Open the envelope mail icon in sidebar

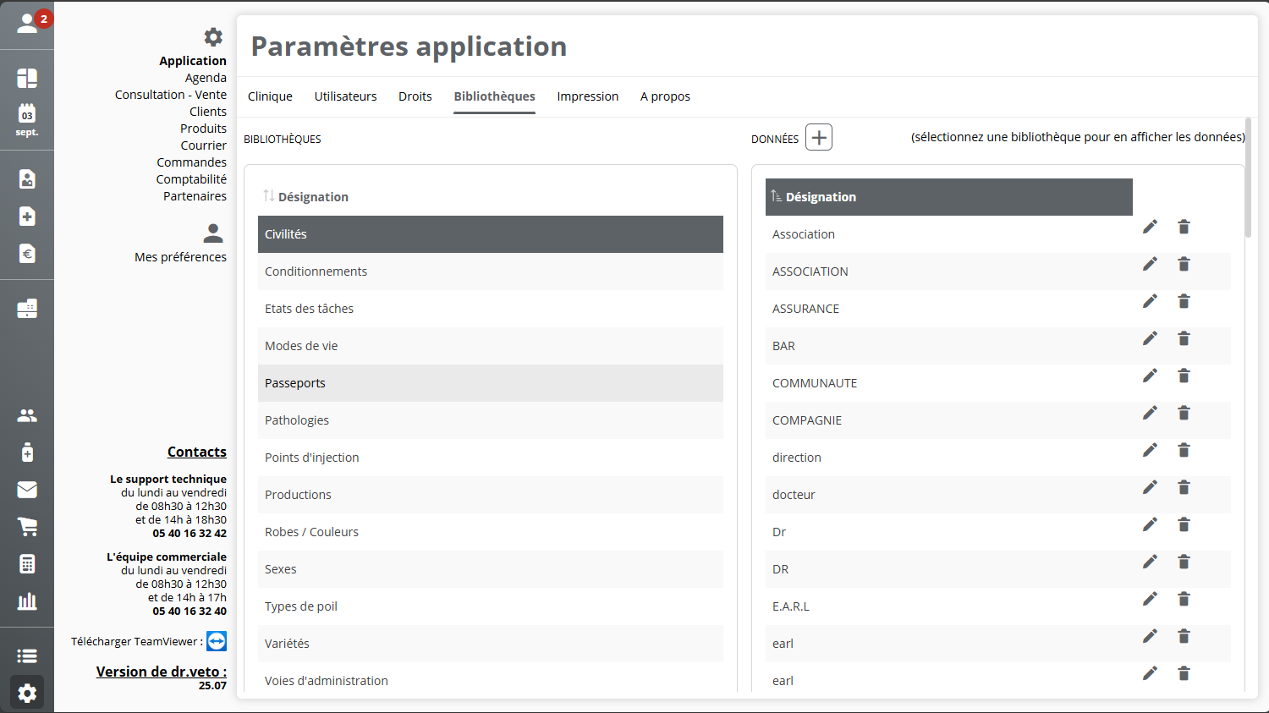pos(27,490)
